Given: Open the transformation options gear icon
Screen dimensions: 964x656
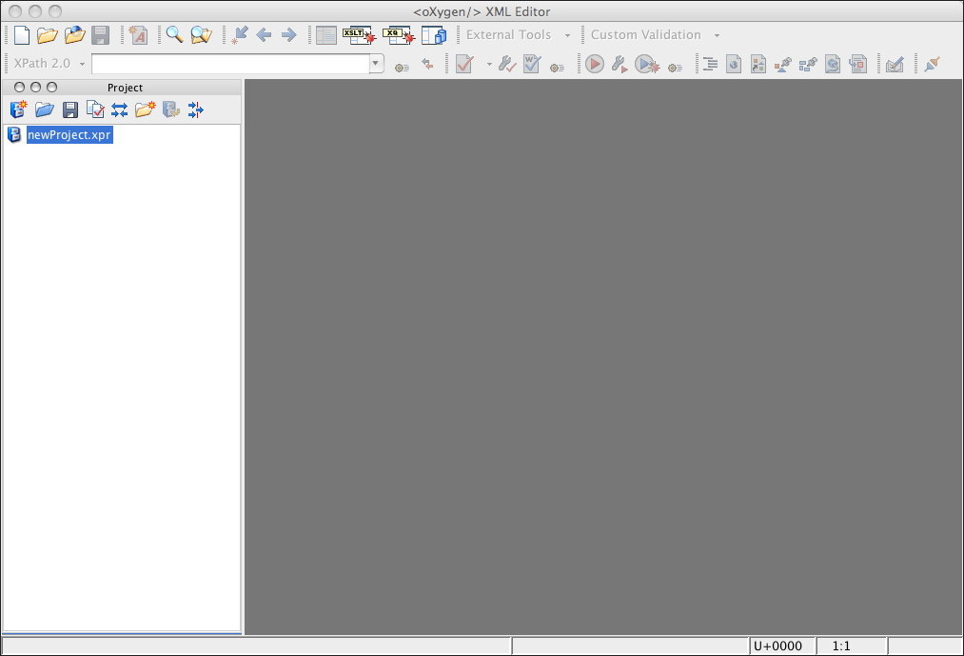Looking at the screenshot, I should (x=675, y=67).
